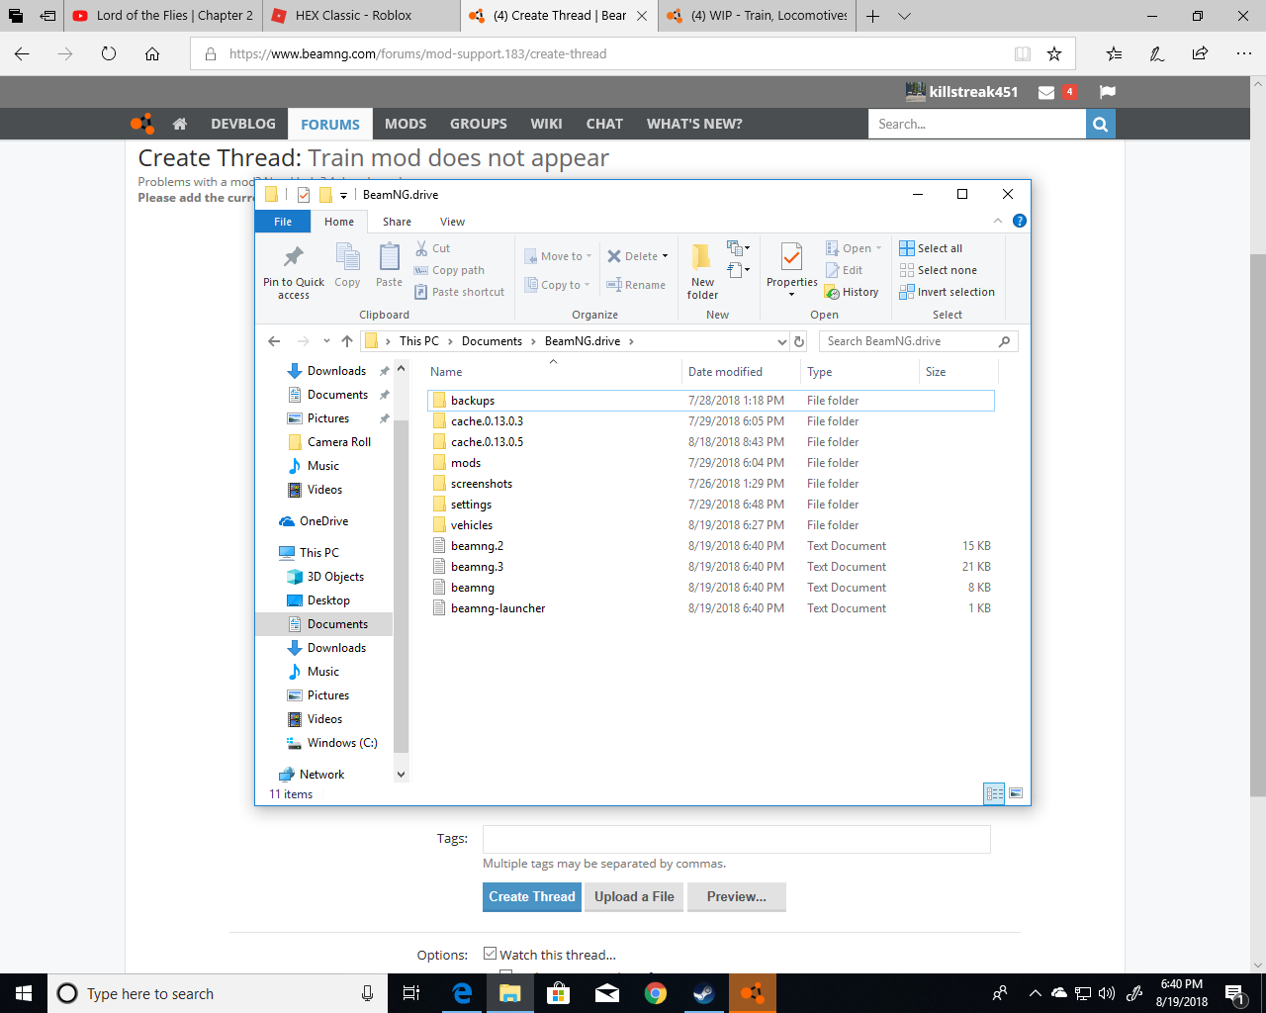Open Explorer address bar history dropdown

coord(781,341)
